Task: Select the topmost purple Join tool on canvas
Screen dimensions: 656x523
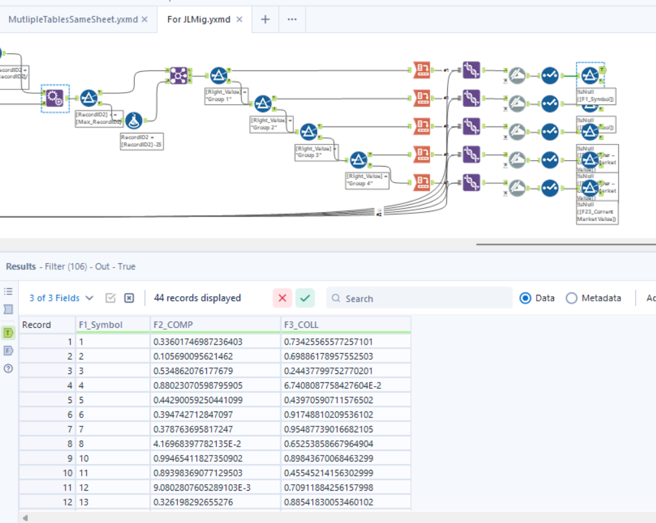Action: coord(470,70)
